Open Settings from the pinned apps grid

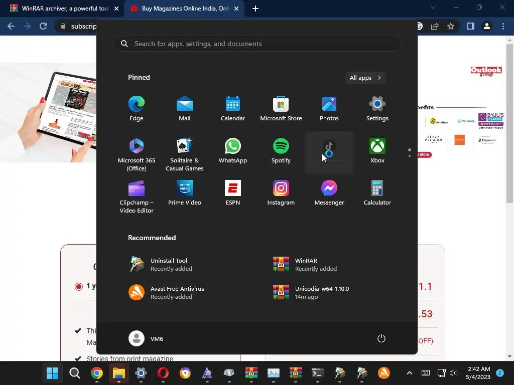click(377, 109)
